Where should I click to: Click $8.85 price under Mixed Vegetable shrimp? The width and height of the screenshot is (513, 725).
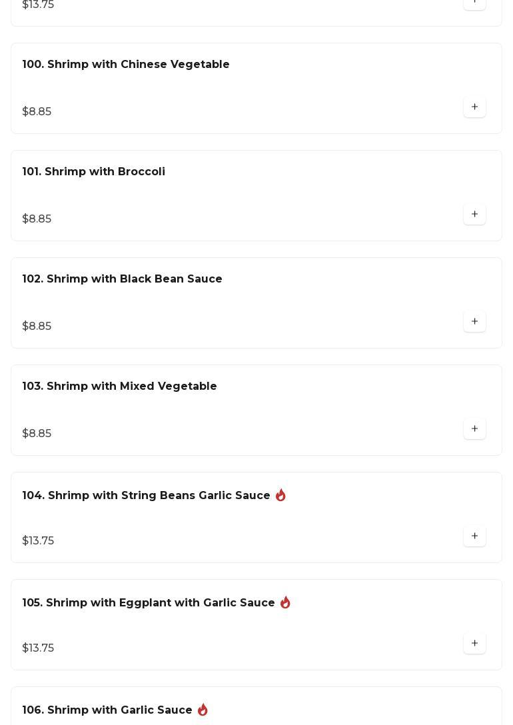pos(37,434)
